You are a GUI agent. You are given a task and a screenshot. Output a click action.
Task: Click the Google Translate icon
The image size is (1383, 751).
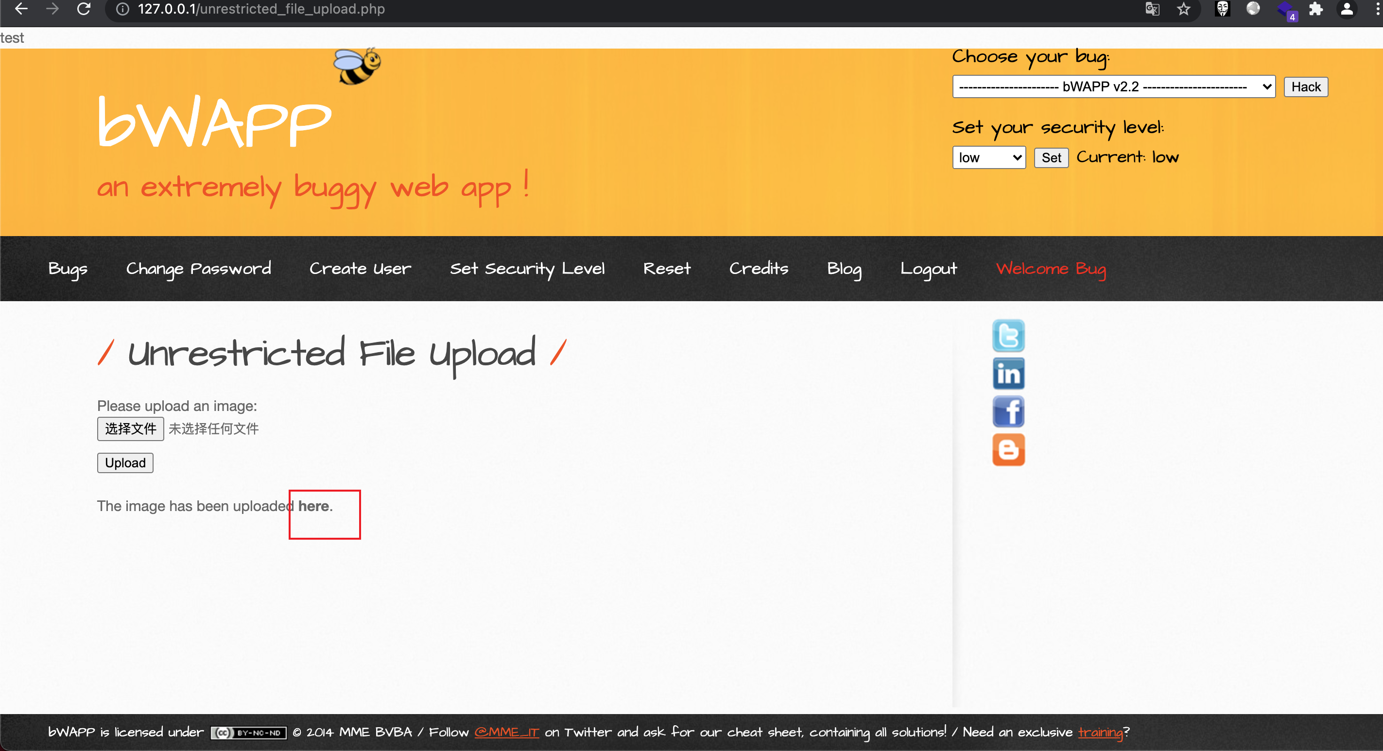pos(1152,9)
